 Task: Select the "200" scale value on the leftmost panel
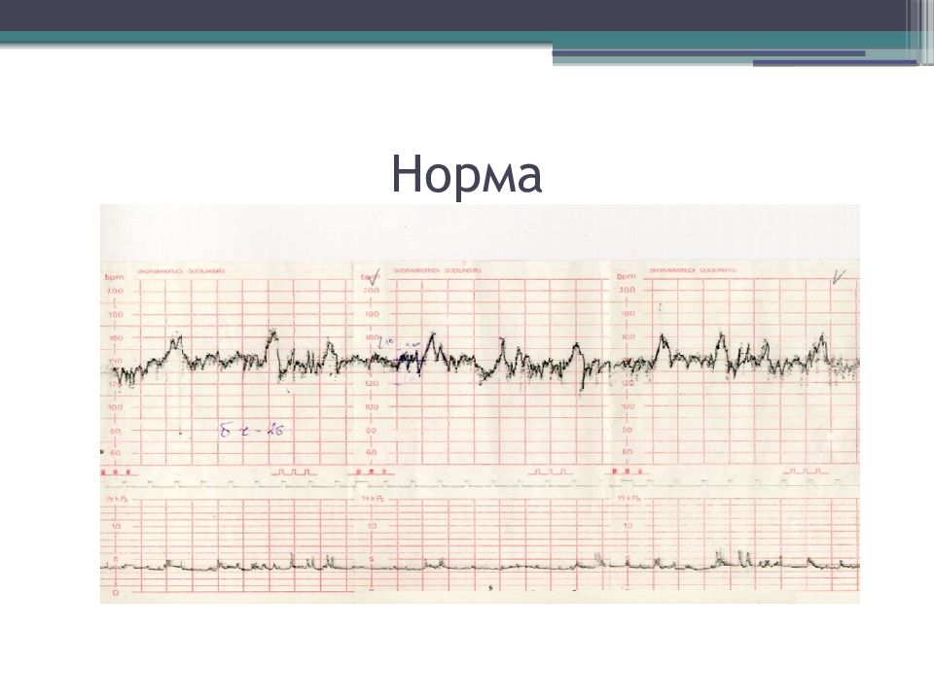click(115, 292)
